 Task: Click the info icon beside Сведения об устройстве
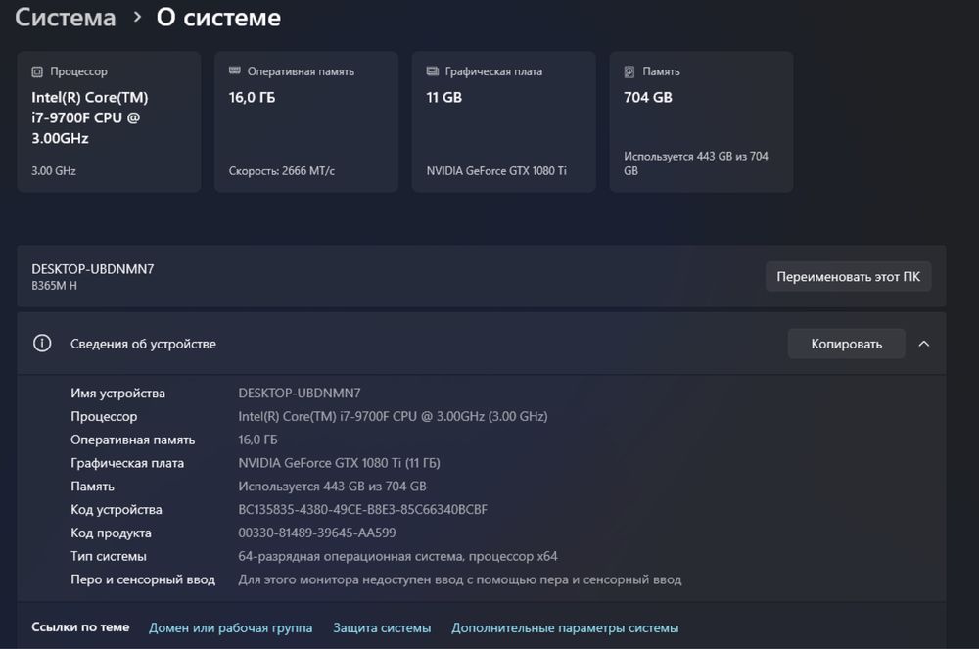[42, 344]
